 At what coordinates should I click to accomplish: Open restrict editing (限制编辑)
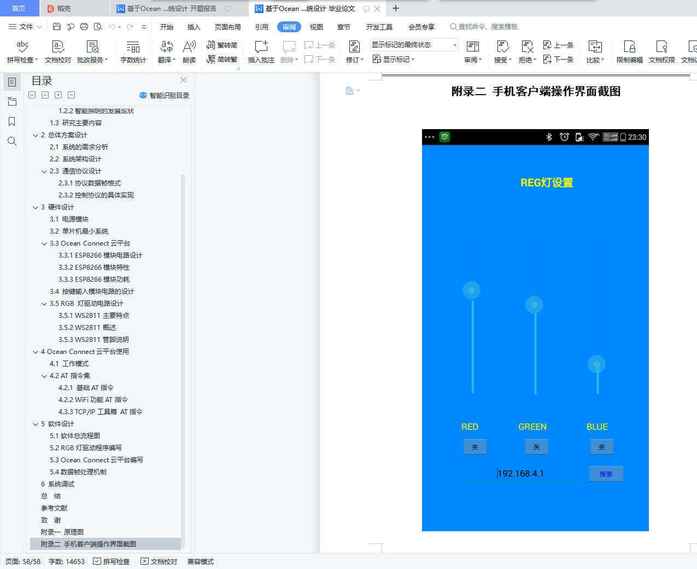pyautogui.click(x=629, y=52)
